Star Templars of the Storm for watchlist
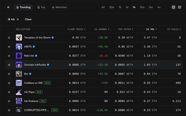Screen dimensions: 186x116 click(9, 37)
